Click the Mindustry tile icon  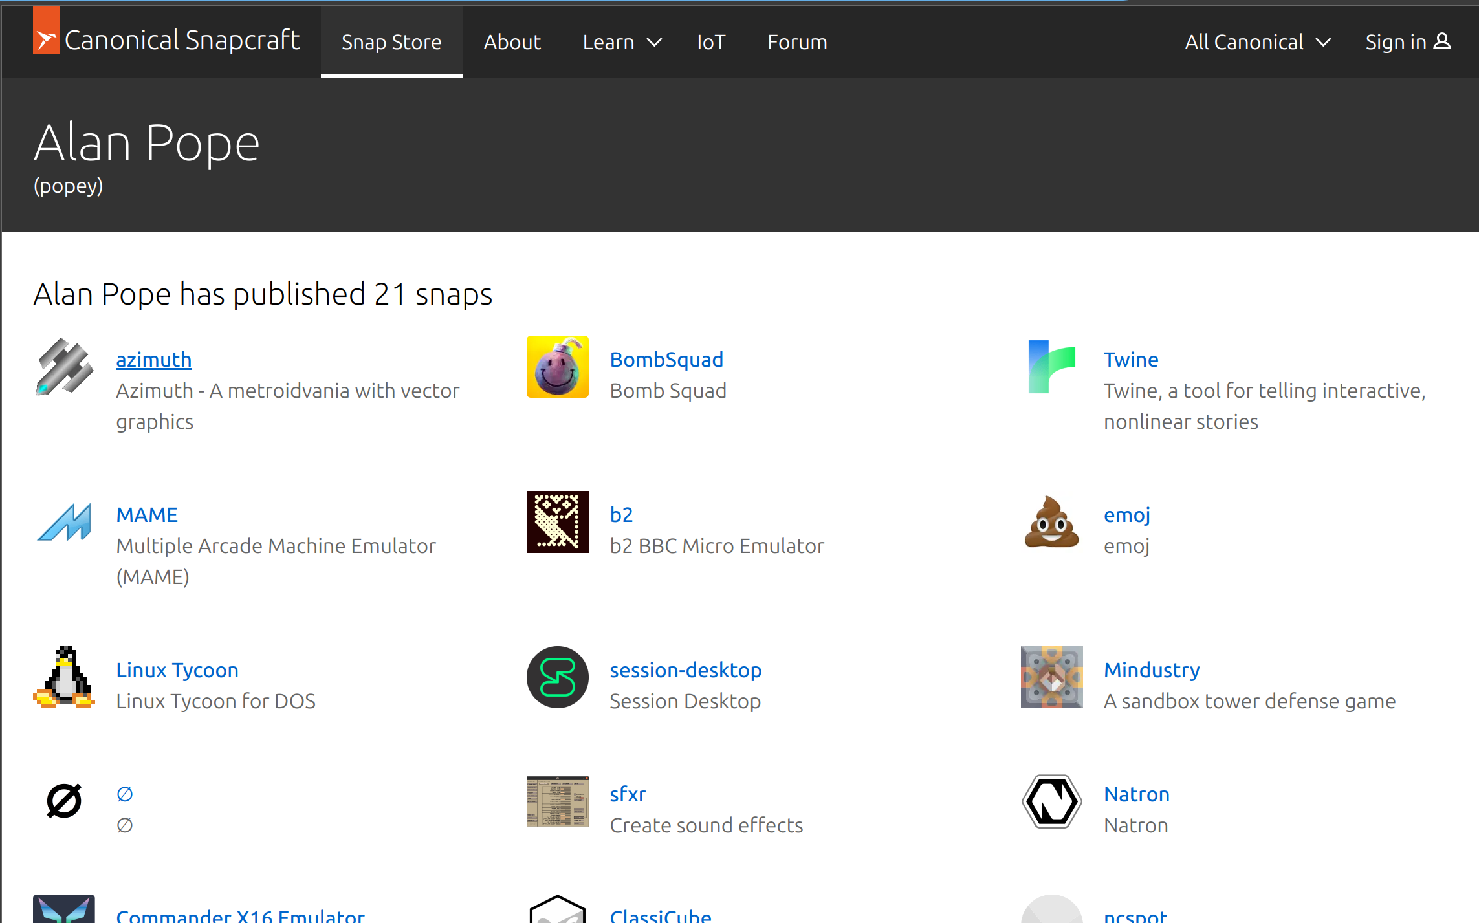[x=1051, y=677]
